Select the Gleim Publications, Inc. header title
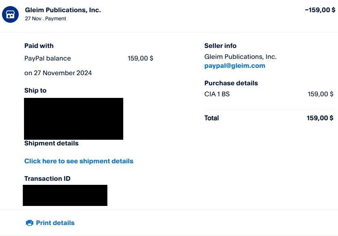Viewport: 338px width, 236px height. pyautogui.click(x=63, y=10)
